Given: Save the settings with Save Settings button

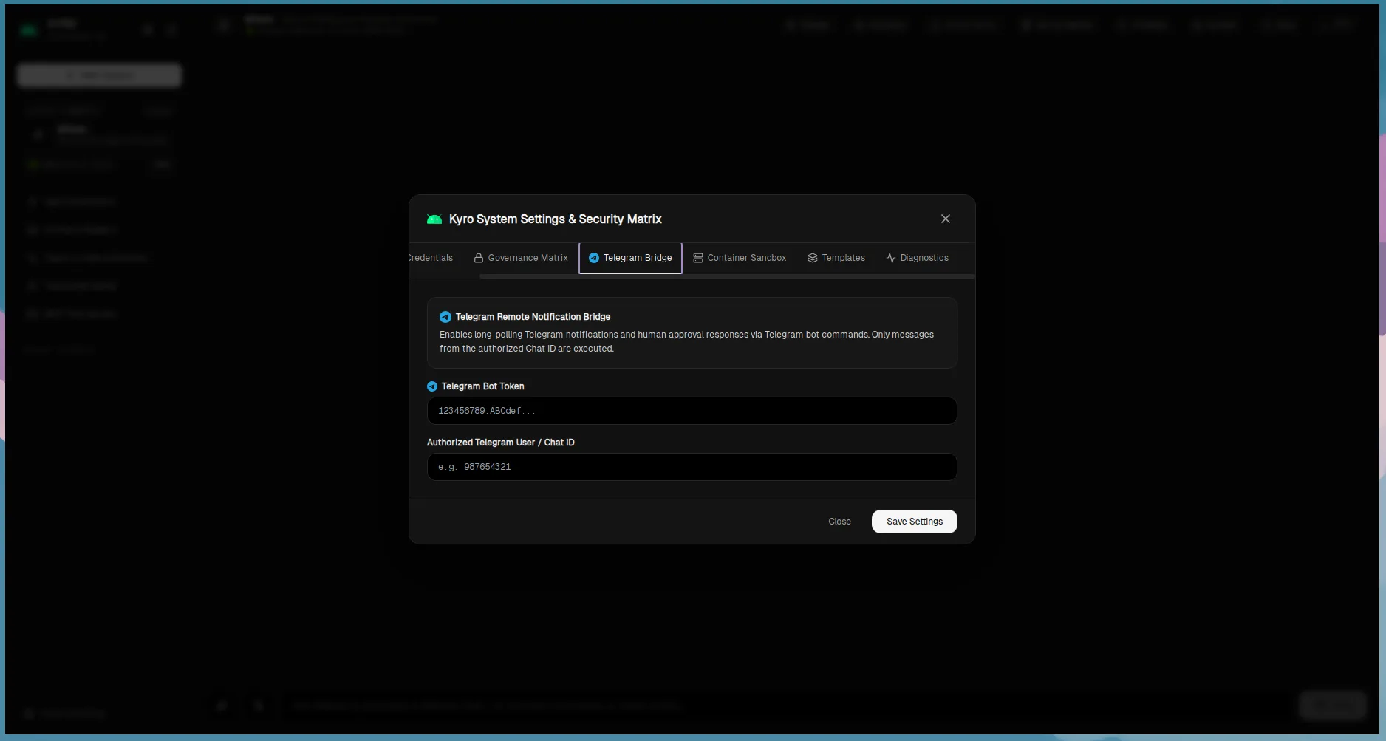Looking at the screenshot, I should point(914,522).
